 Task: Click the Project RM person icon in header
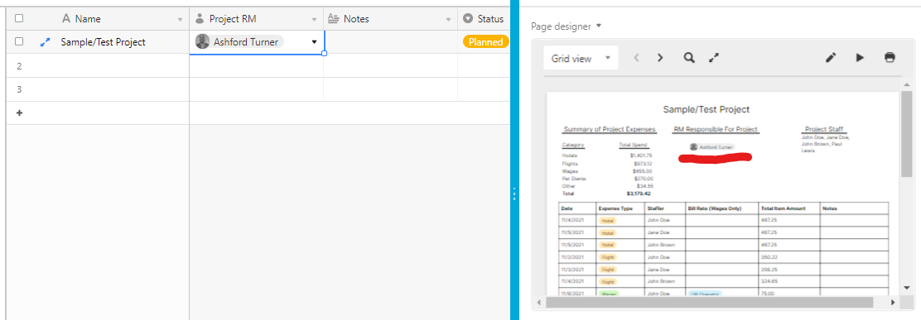click(x=200, y=19)
